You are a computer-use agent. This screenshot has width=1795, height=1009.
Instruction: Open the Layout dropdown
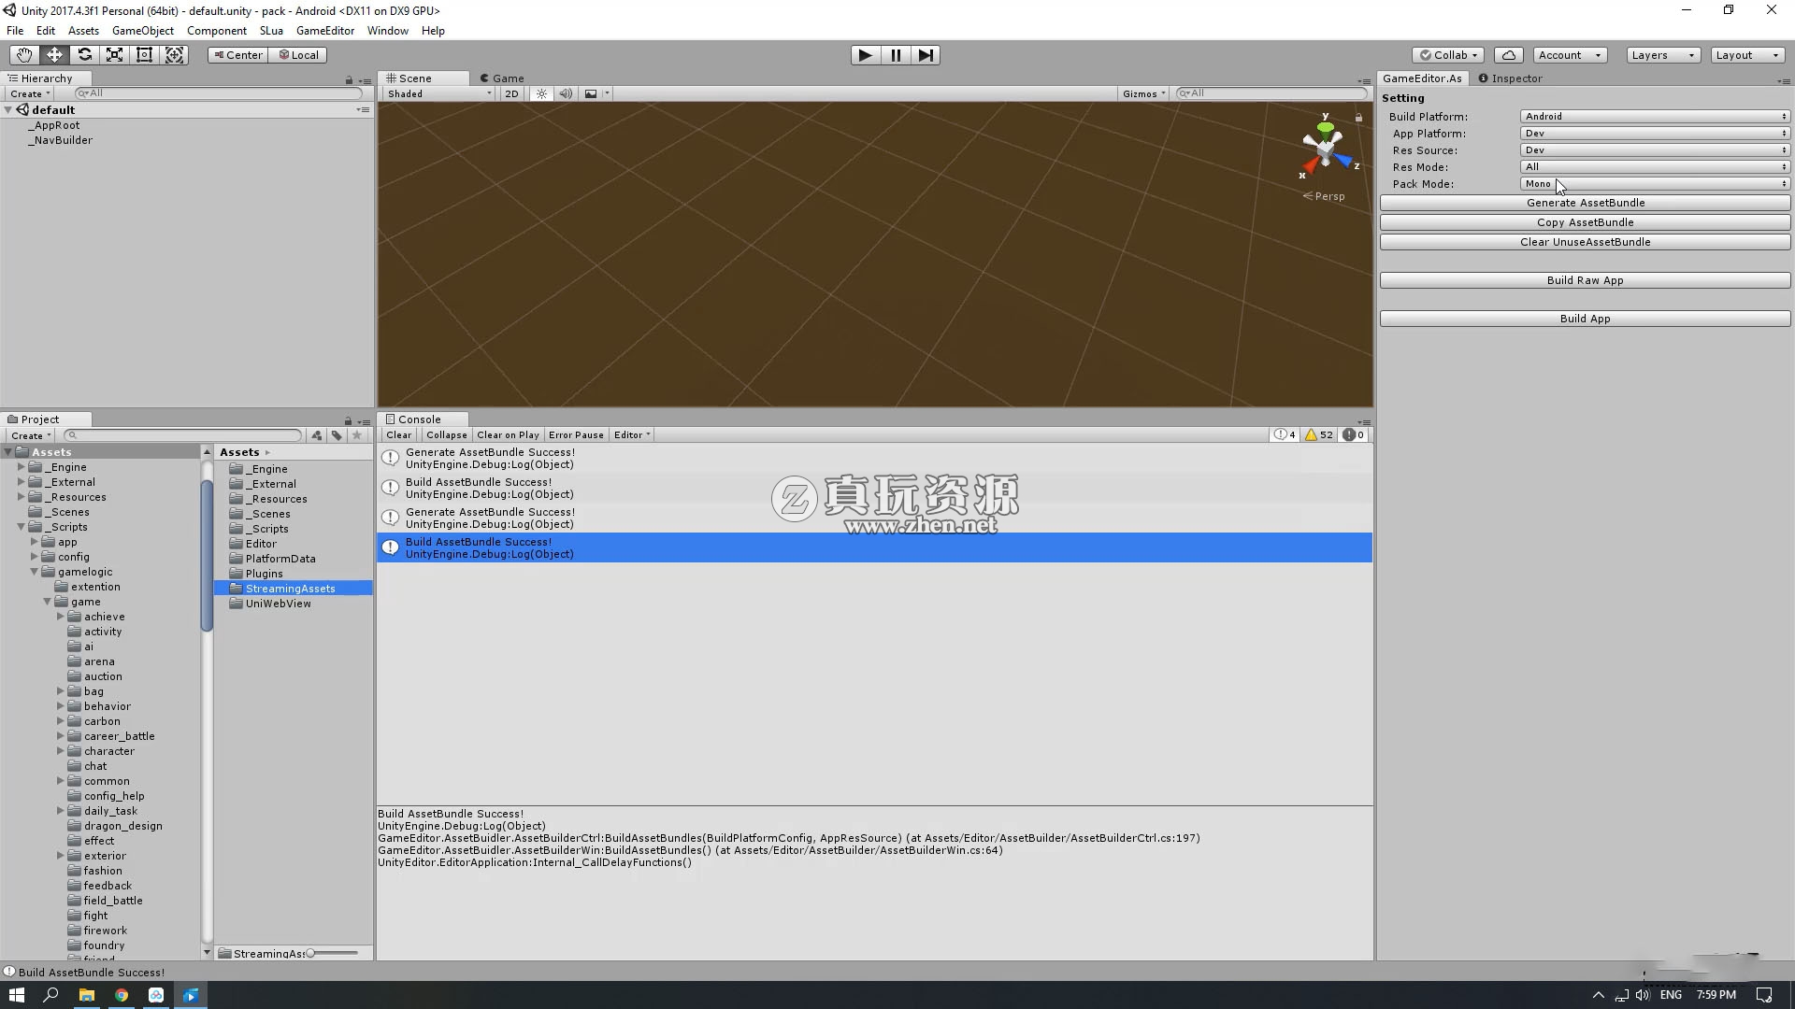[1747, 55]
